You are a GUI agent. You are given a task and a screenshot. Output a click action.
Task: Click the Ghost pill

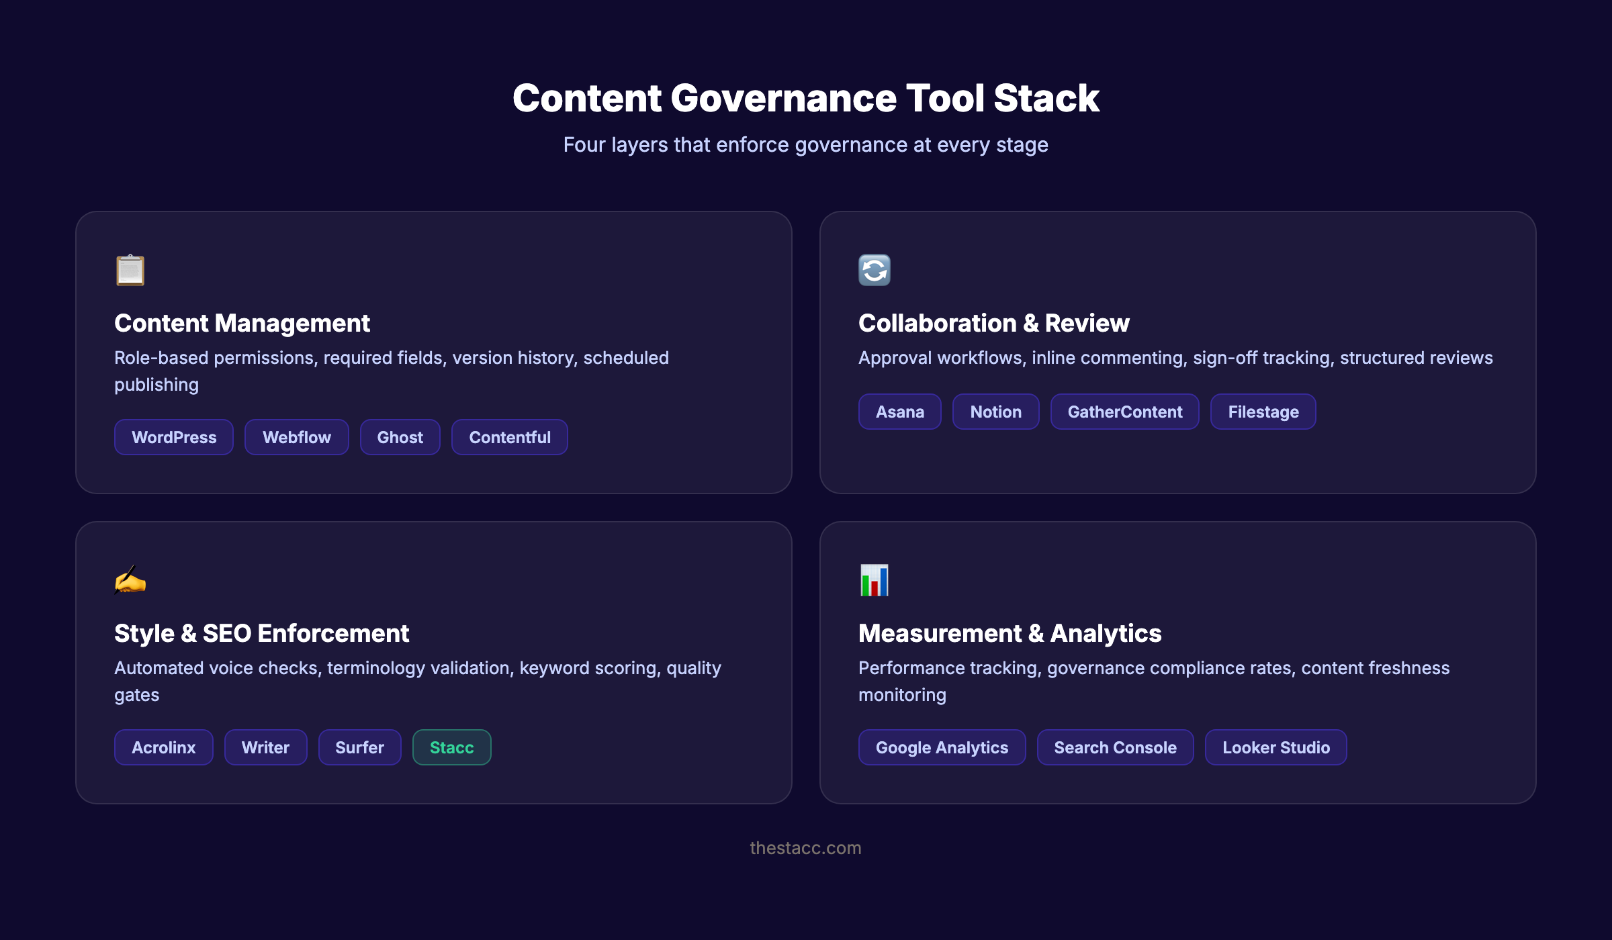[400, 437]
